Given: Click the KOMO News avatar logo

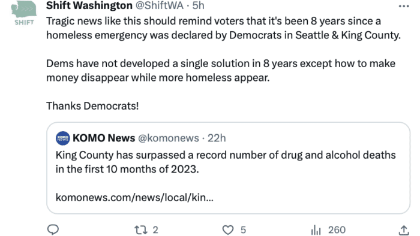Looking at the screenshot, I should pyautogui.click(x=62, y=138).
